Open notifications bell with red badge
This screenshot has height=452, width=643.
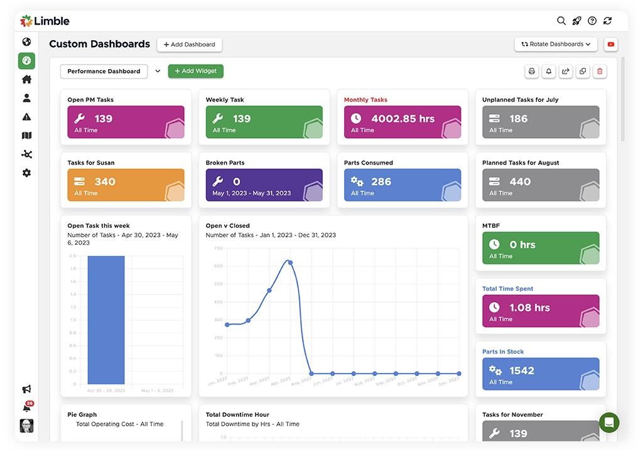point(28,406)
